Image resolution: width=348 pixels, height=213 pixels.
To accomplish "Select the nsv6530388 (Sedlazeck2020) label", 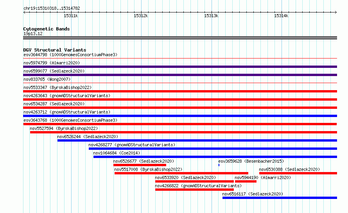I will (289, 169).
